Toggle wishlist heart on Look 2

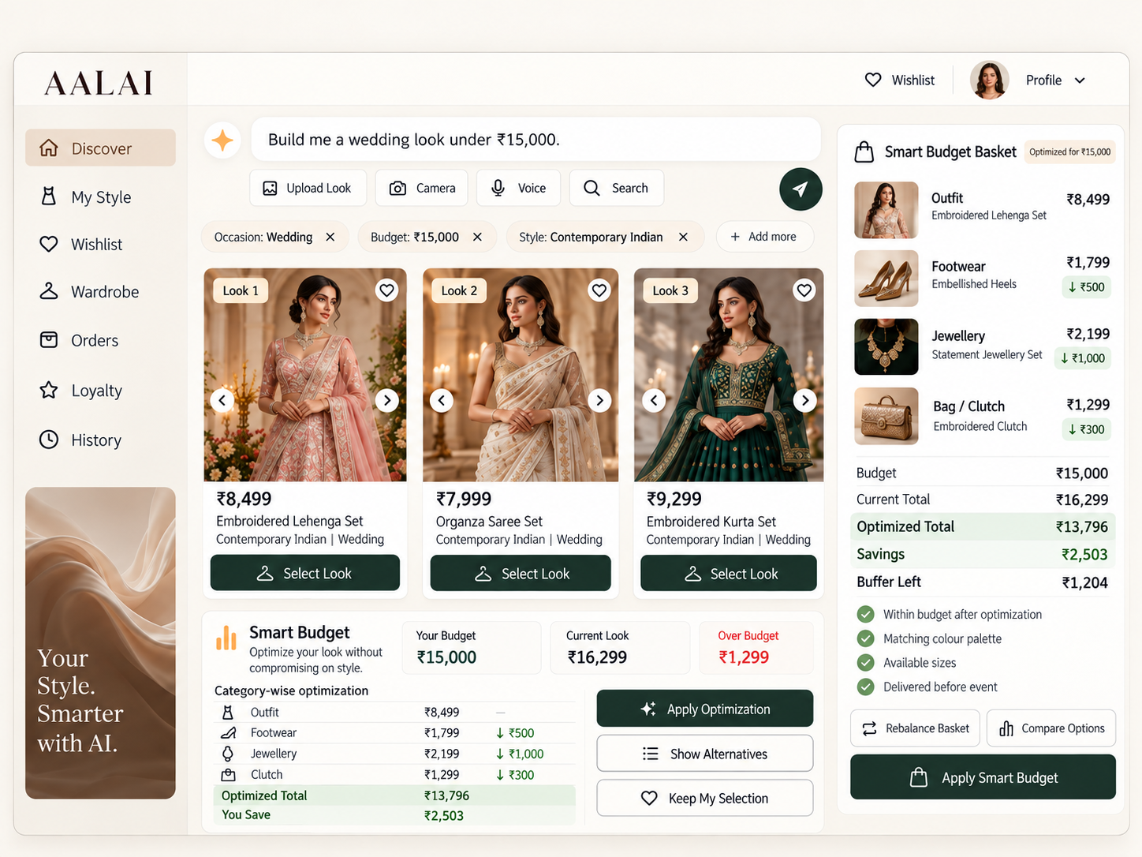click(599, 290)
